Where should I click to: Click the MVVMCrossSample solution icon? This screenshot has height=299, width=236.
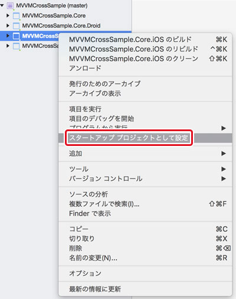point(10,6)
